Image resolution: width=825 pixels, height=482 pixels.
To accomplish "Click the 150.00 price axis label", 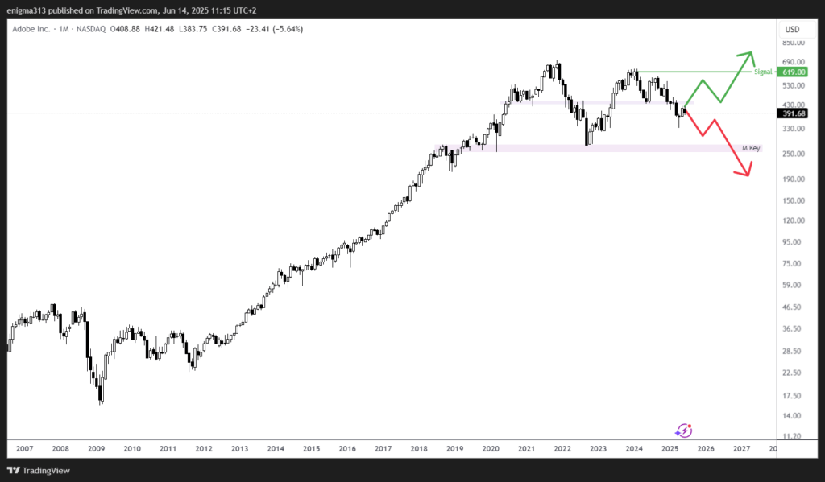I will click(794, 201).
